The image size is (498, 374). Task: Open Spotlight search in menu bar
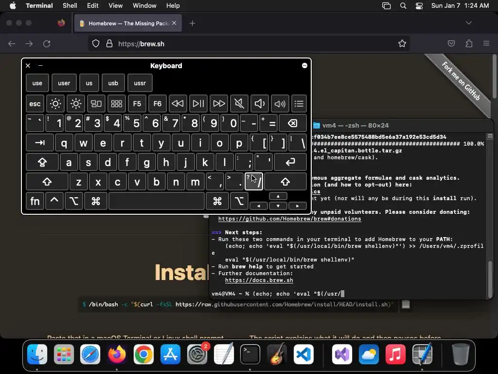tap(403, 6)
